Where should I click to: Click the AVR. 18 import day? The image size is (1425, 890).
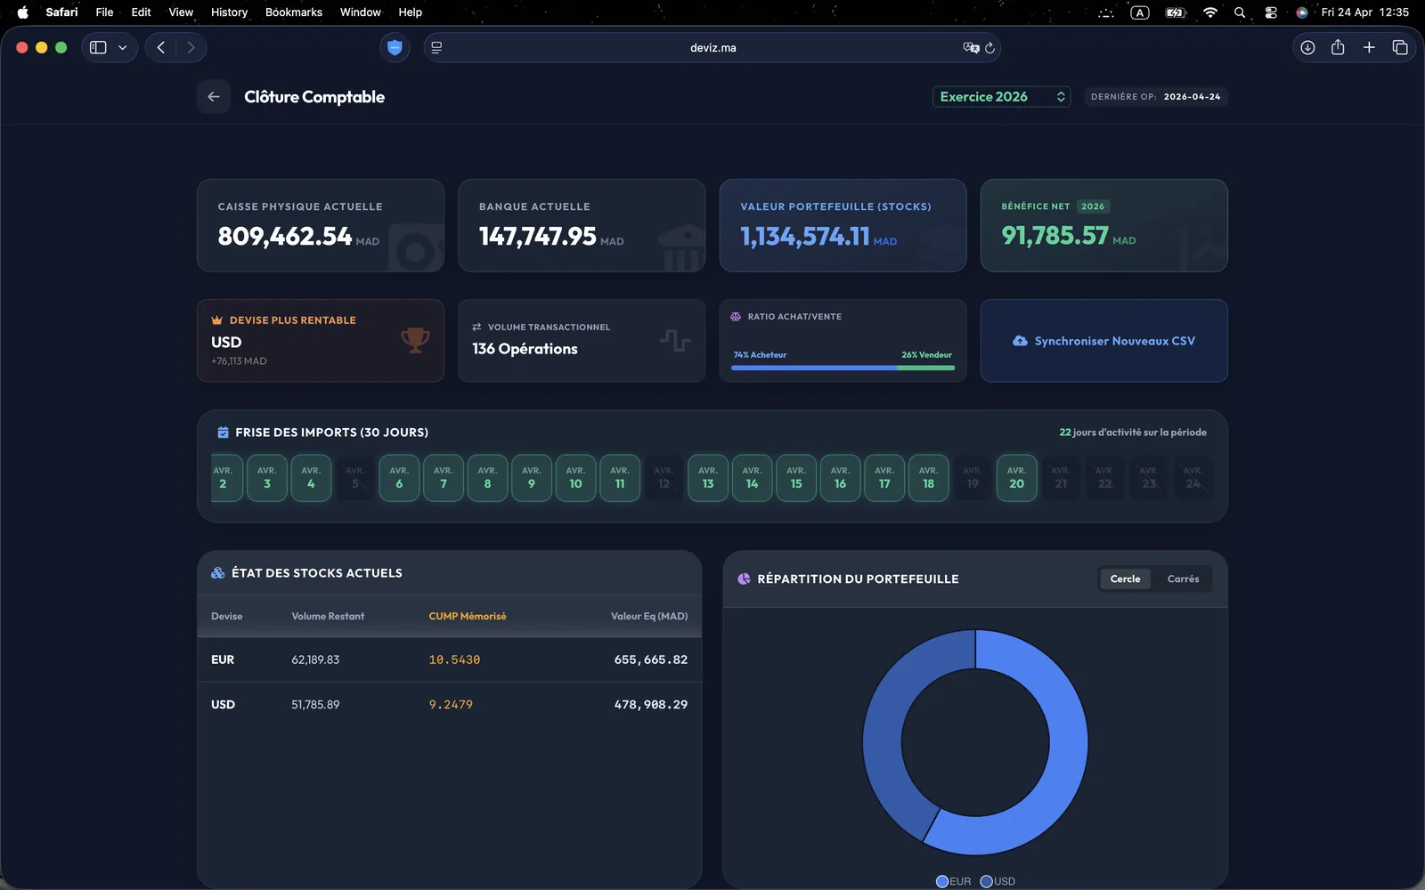928,478
